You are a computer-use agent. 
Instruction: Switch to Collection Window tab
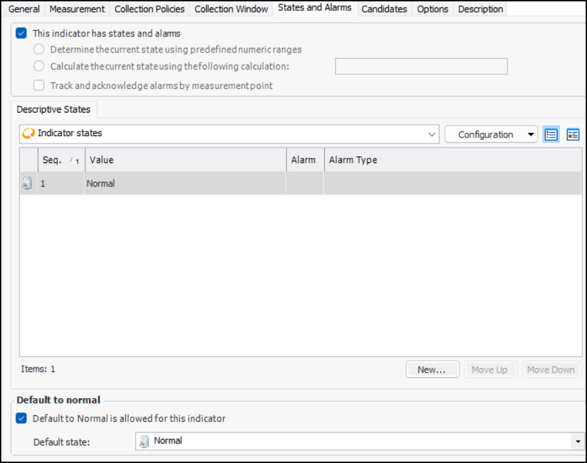(231, 9)
